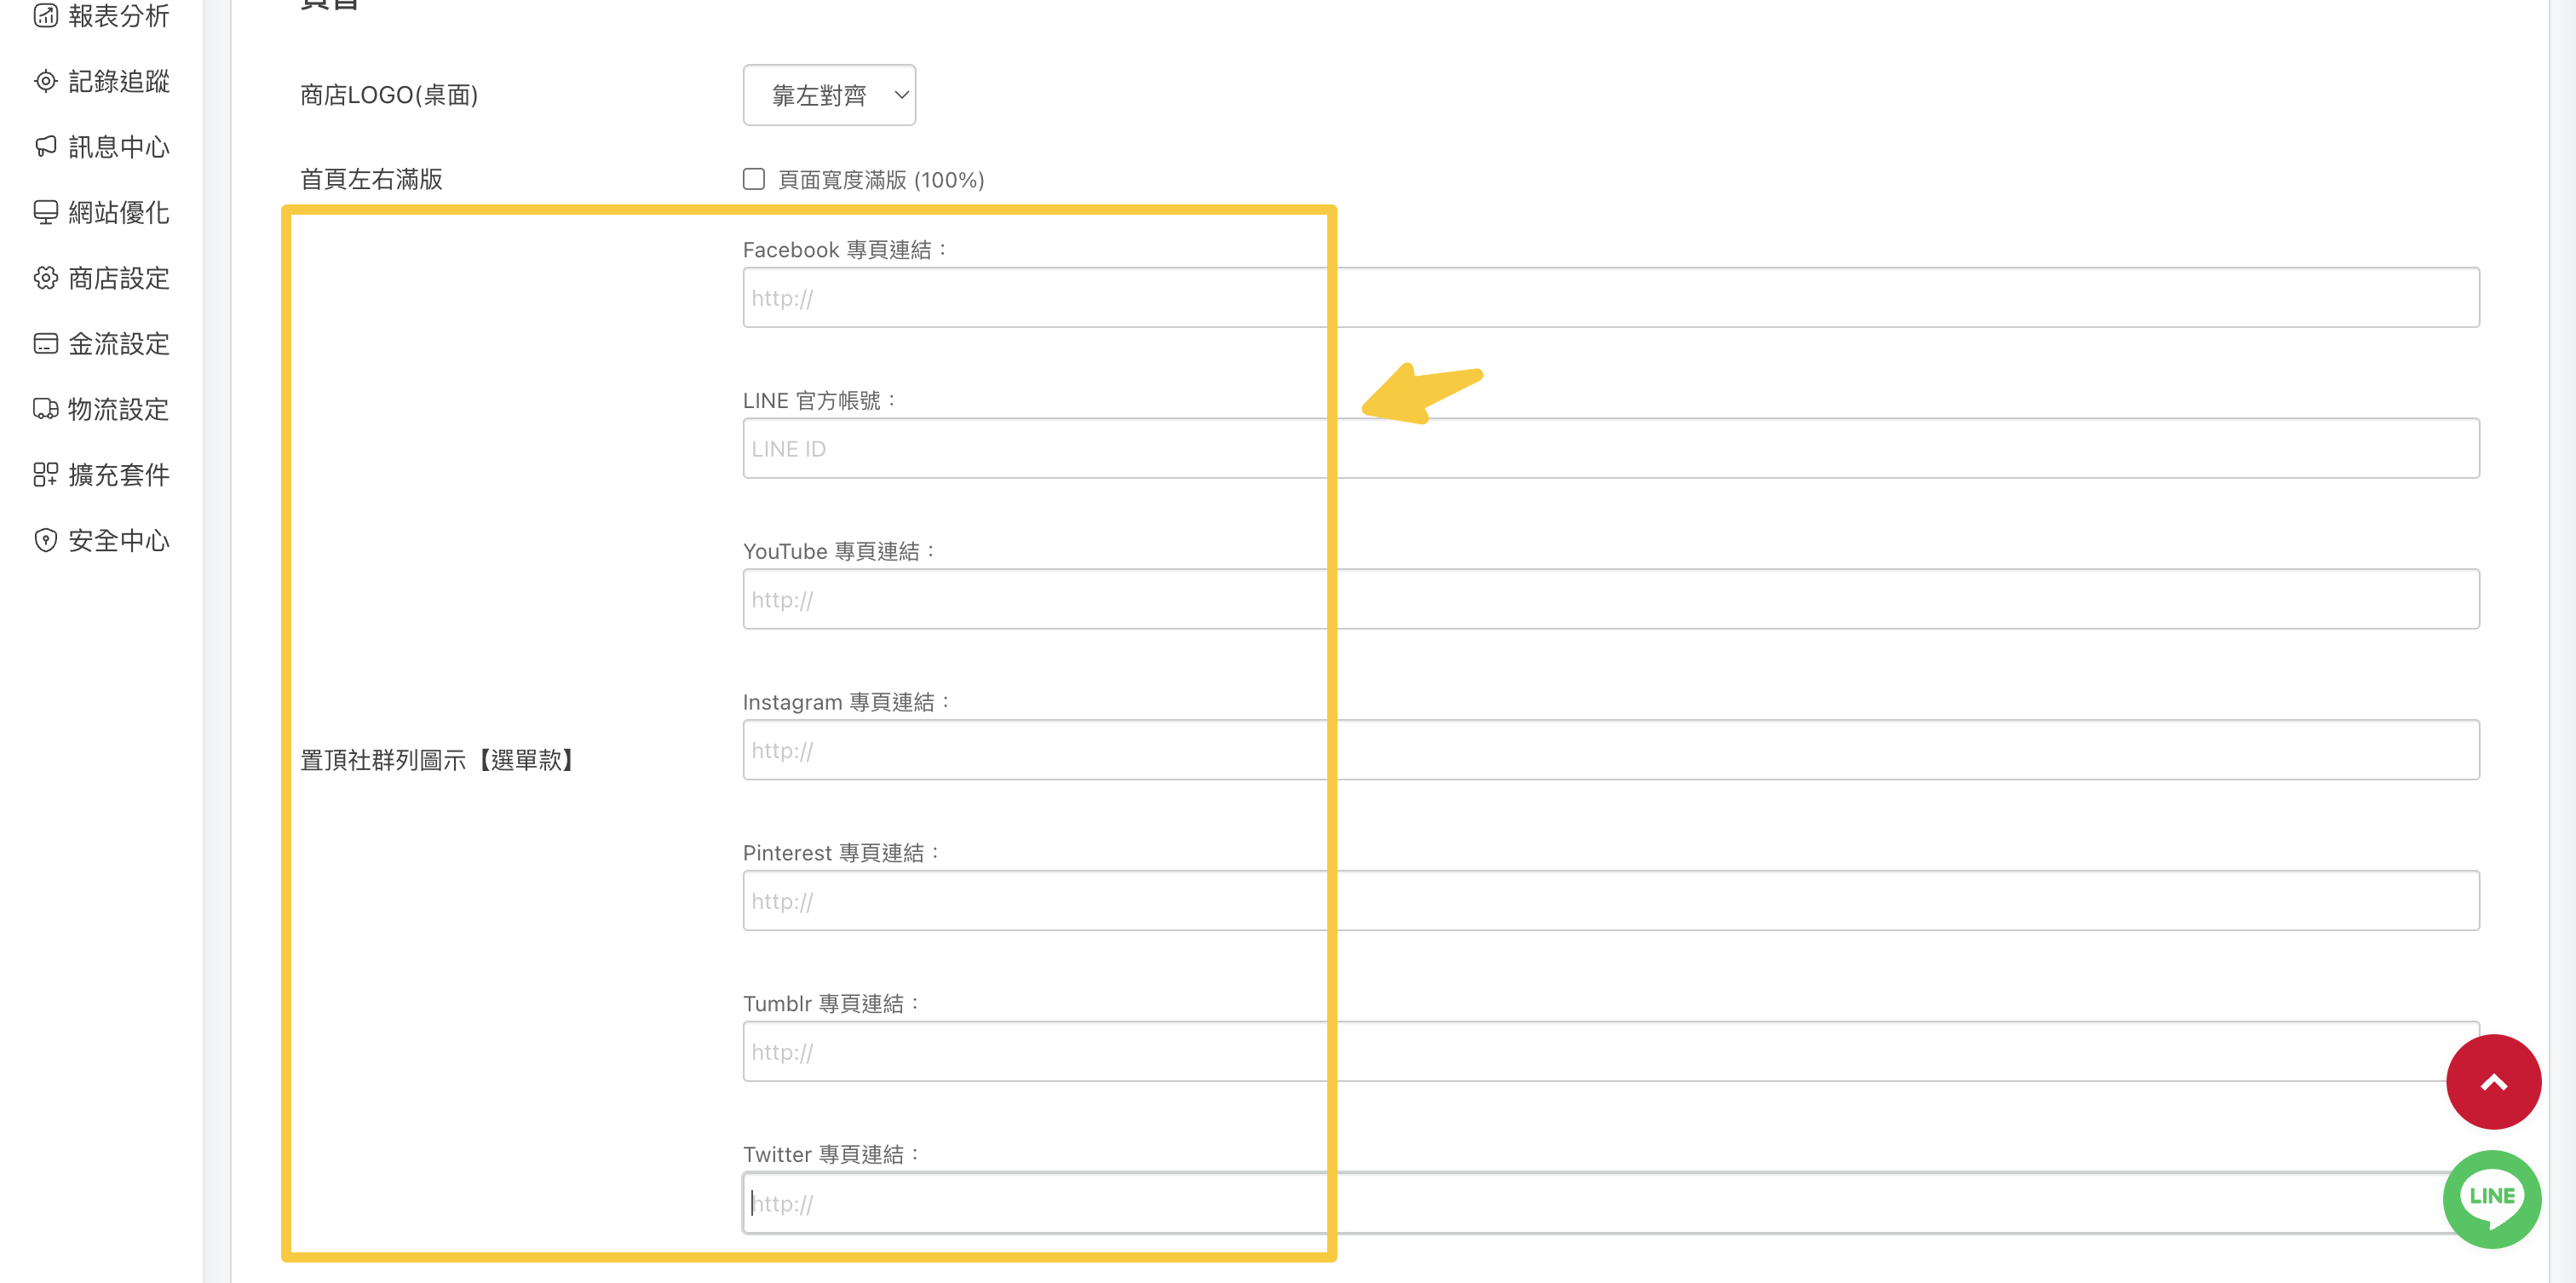Click the 報表分析 chart icon
This screenshot has height=1283, width=2576.
pos(45,16)
